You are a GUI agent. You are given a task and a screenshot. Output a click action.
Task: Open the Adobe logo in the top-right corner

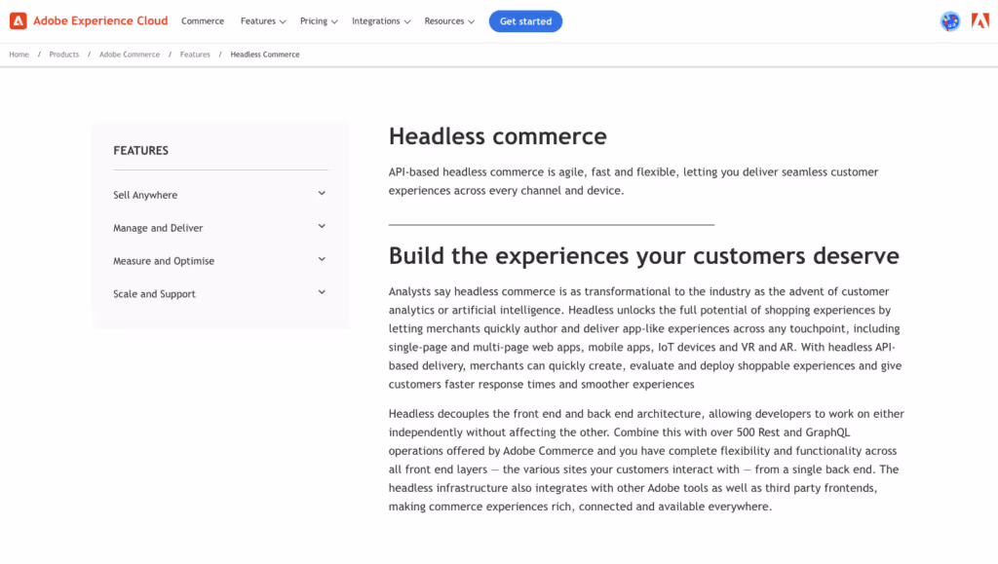tap(981, 20)
